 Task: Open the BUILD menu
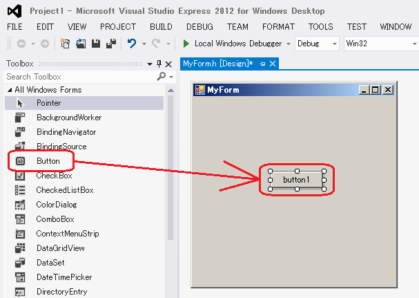tap(161, 26)
